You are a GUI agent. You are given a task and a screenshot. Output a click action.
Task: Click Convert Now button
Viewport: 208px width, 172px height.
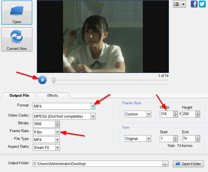pos(17,40)
